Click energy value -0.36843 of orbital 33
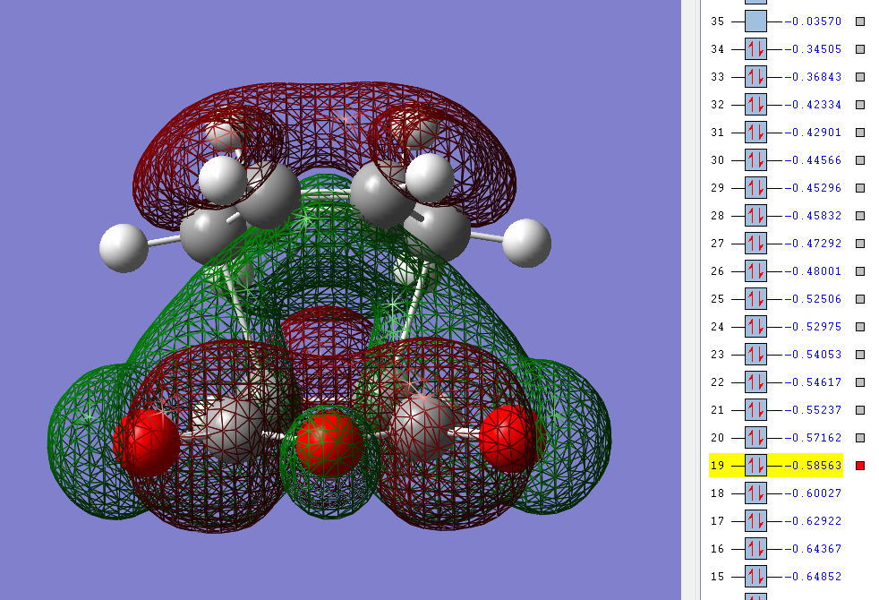879x600 pixels. 813,77
